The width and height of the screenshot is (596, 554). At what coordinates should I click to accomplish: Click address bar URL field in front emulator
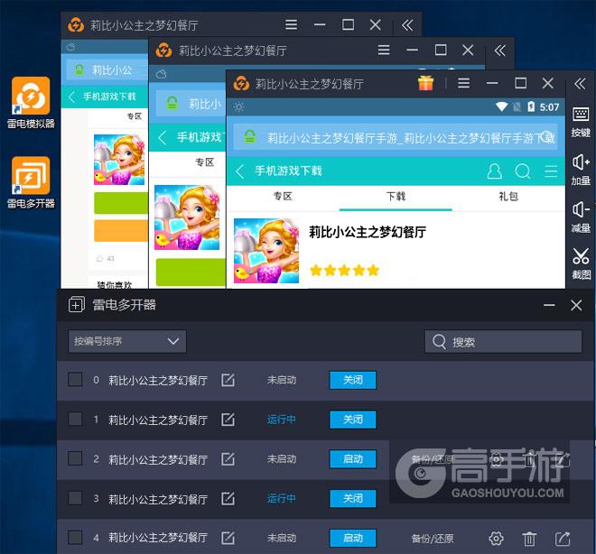pyautogui.click(x=396, y=137)
